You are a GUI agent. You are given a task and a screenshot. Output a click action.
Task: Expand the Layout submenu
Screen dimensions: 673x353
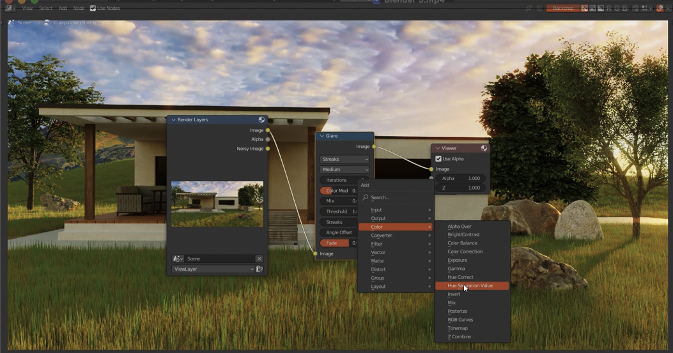point(396,287)
